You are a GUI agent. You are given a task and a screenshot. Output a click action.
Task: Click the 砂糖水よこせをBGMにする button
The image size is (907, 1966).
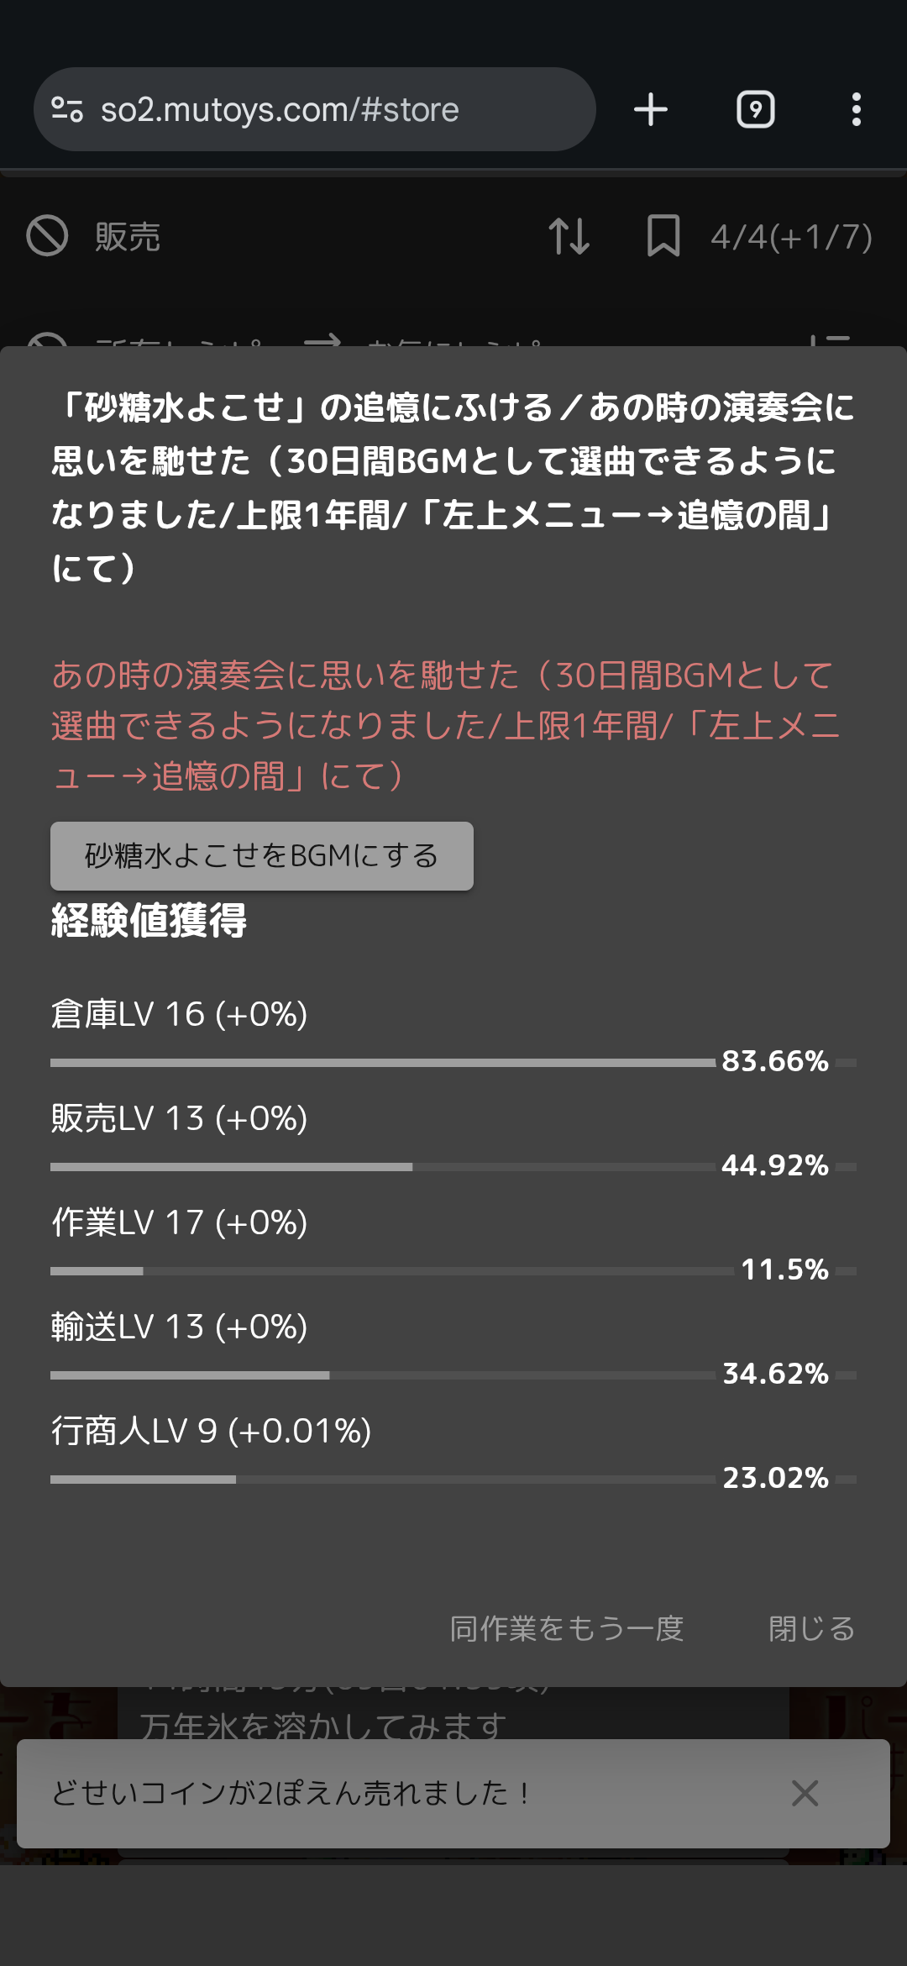tap(262, 856)
